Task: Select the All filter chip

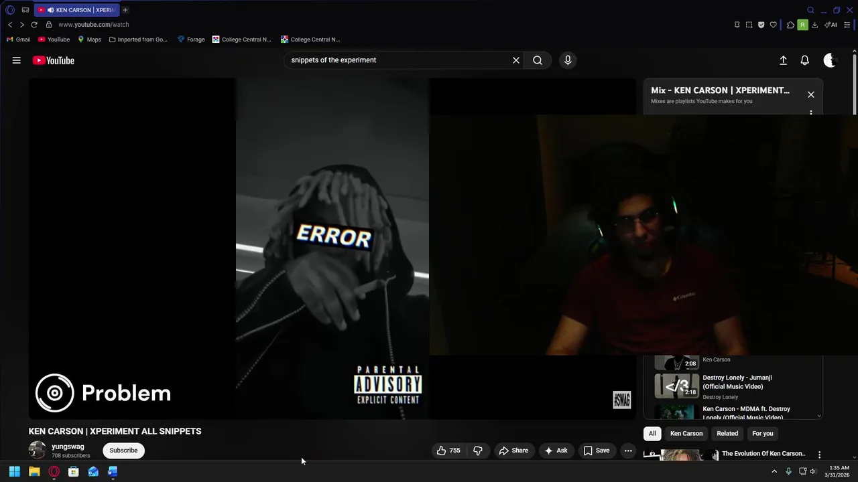Action: tap(652, 433)
